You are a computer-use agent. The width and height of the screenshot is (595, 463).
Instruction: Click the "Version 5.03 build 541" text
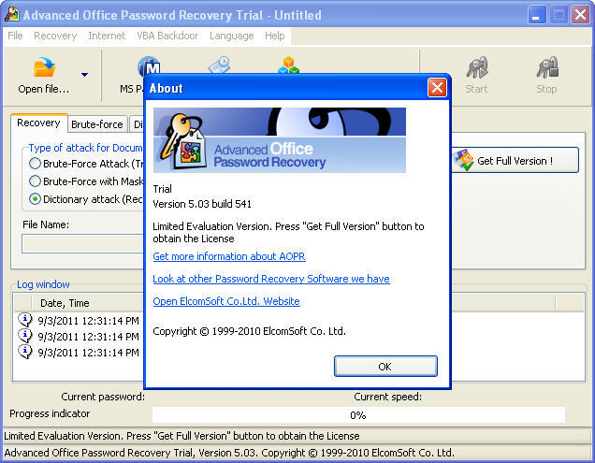[x=202, y=204]
